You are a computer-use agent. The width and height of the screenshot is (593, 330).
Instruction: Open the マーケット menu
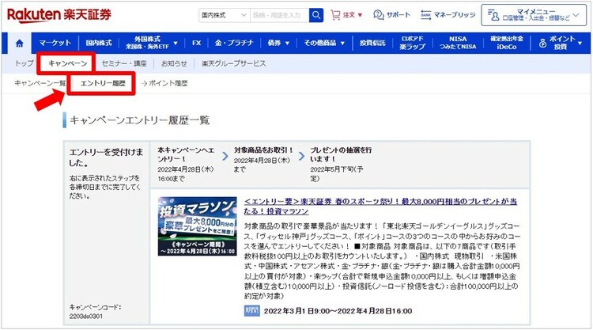tap(55, 44)
